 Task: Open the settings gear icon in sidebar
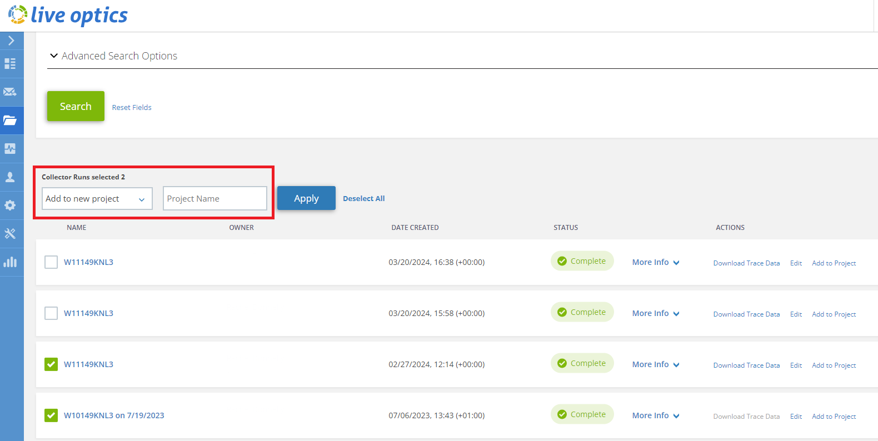10,206
